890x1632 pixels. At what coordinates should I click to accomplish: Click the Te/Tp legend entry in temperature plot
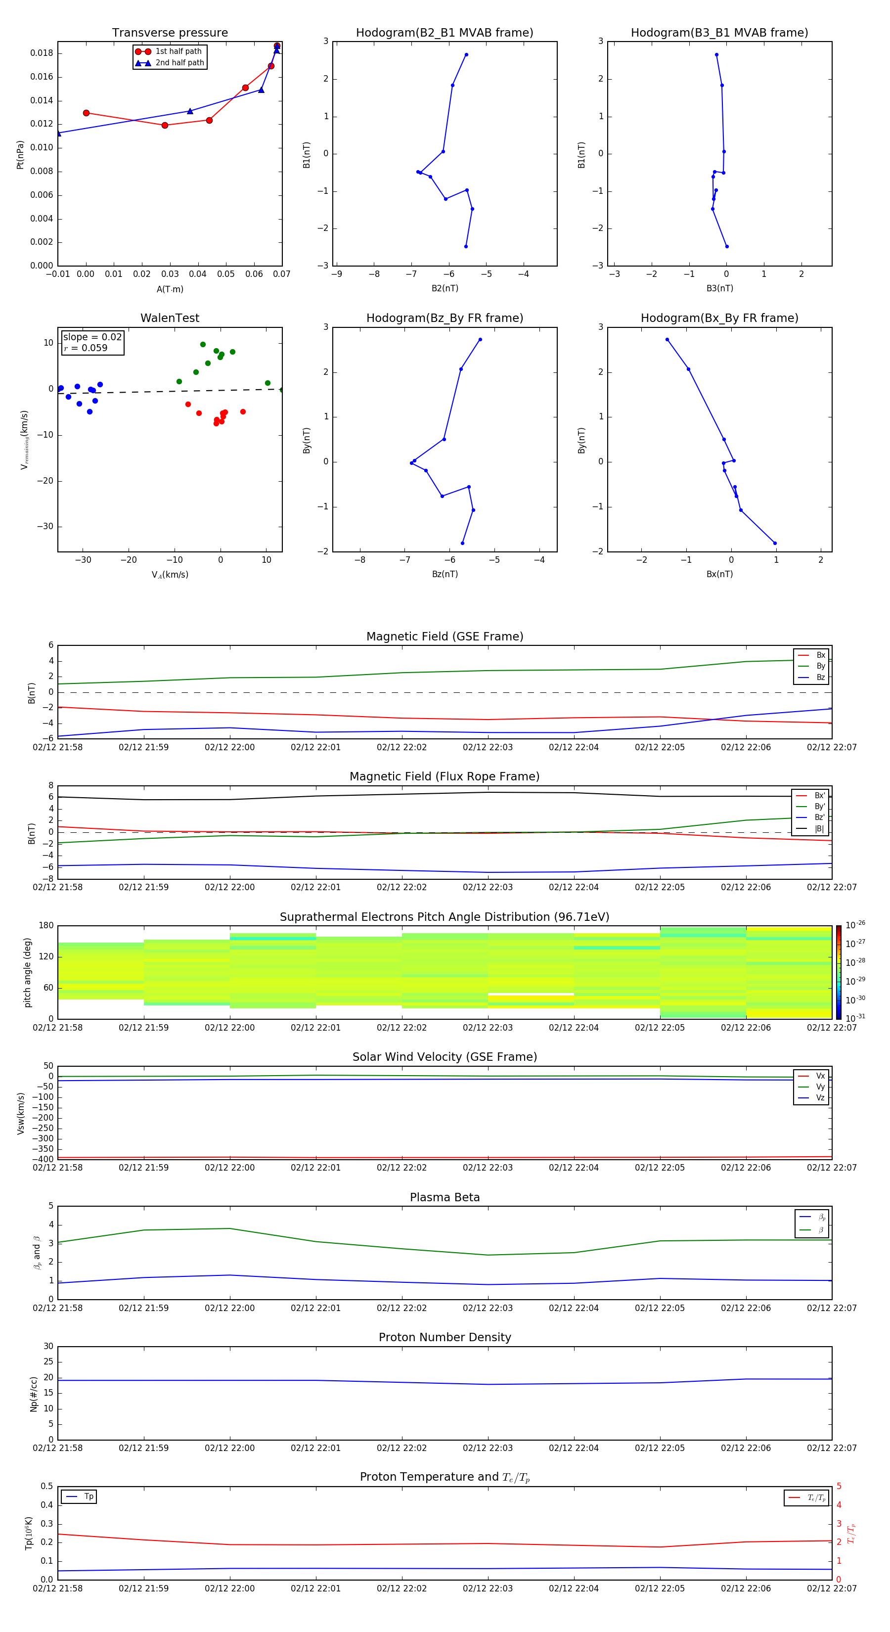pyautogui.click(x=807, y=1497)
